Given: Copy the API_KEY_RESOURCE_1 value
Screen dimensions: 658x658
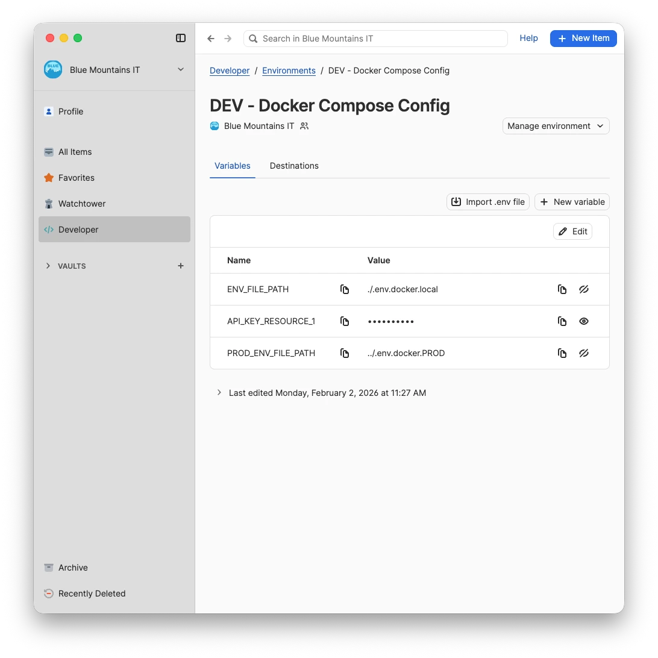Looking at the screenshot, I should [x=562, y=321].
